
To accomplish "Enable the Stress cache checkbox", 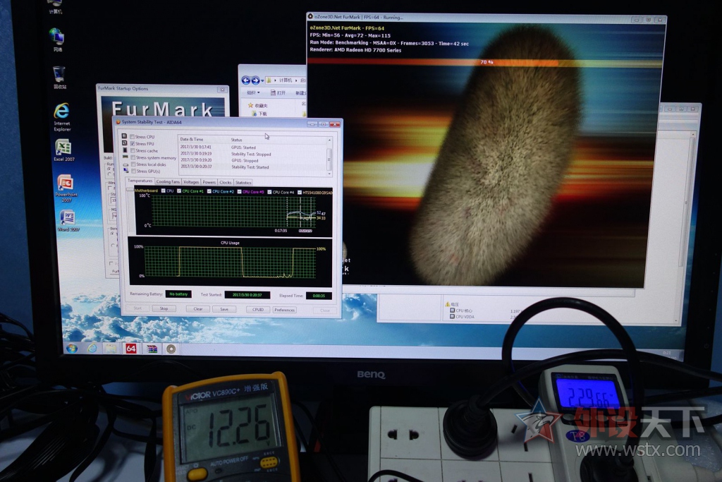I will click(133, 151).
